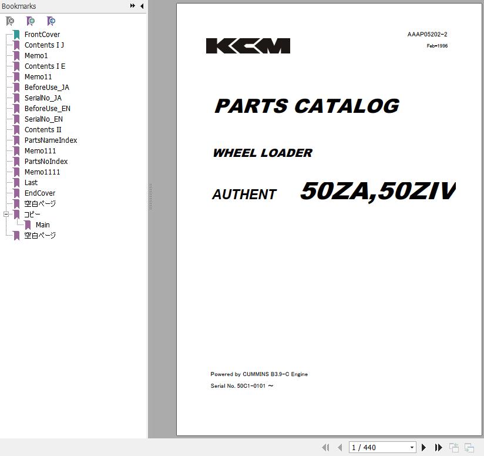
Task: Click the previous view icon in the bottom bar
Action: coord(454,447)
